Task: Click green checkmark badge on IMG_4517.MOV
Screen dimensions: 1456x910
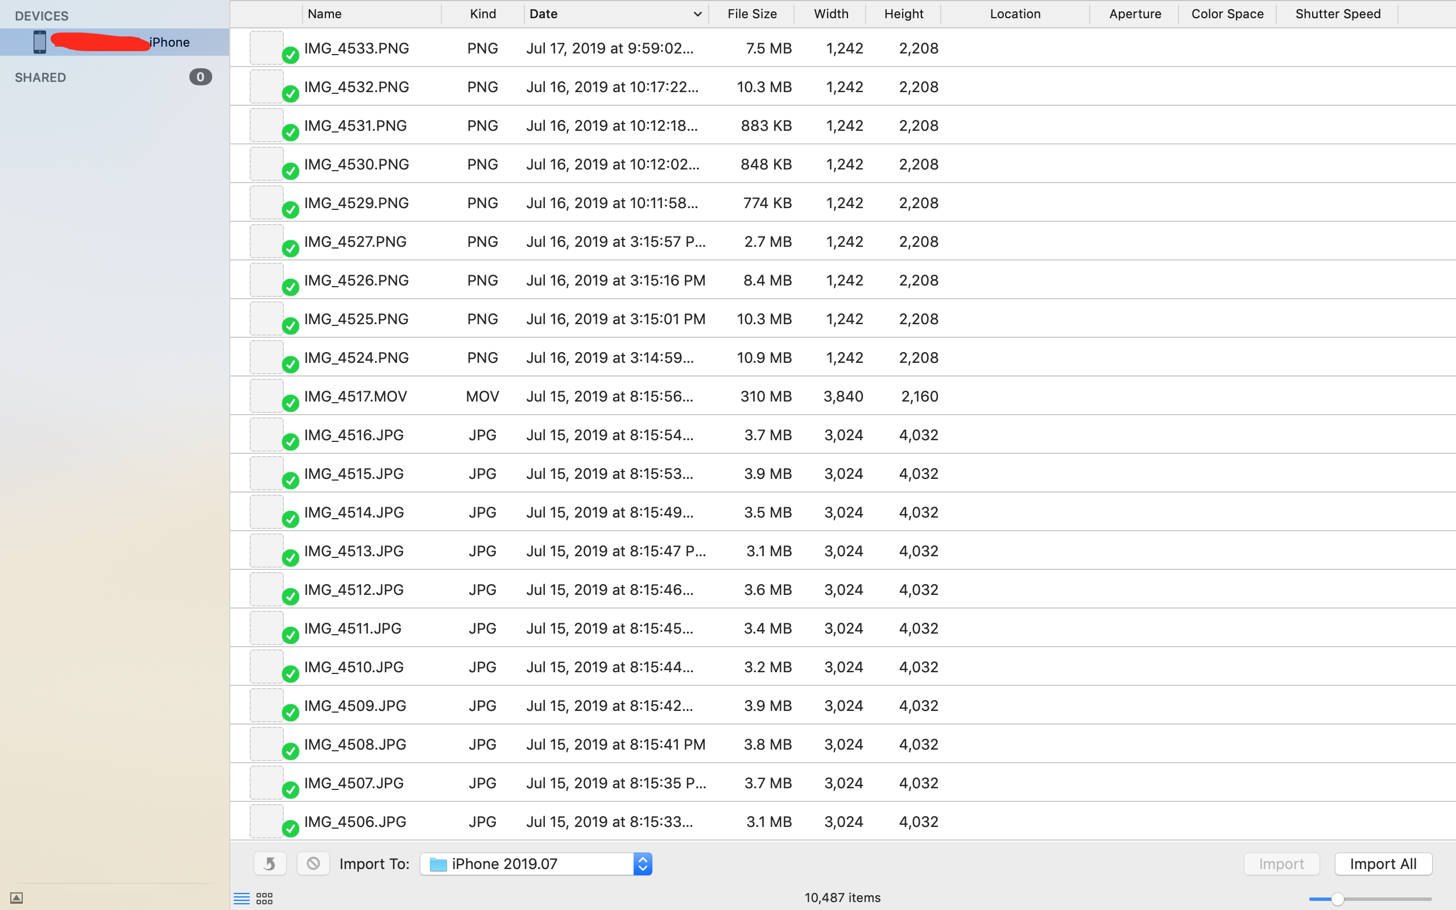Action: tap(291, 403)
